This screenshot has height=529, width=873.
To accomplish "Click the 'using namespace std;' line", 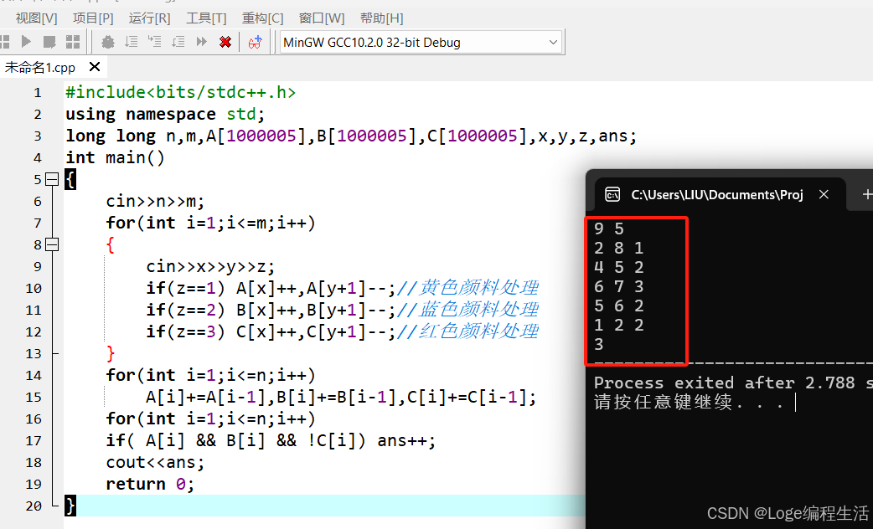I will (165, 114).
